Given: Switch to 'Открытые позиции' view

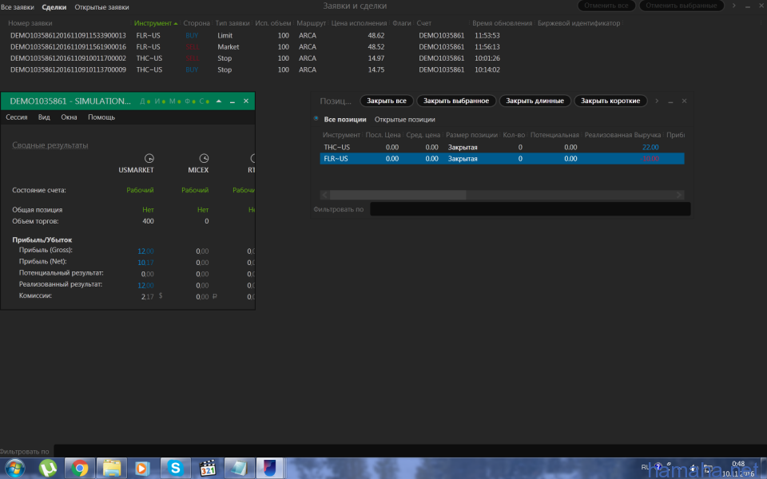Looking at the screenshot, I should point(404,119).
